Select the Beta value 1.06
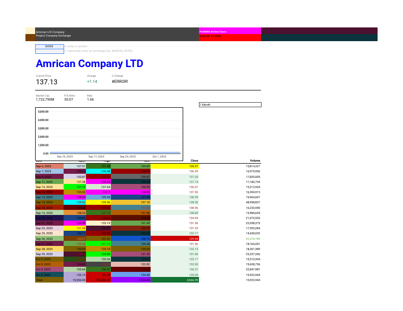Viewport: 403px width, 311px height. 90,99
